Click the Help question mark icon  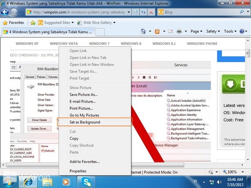tap(242, 31)
